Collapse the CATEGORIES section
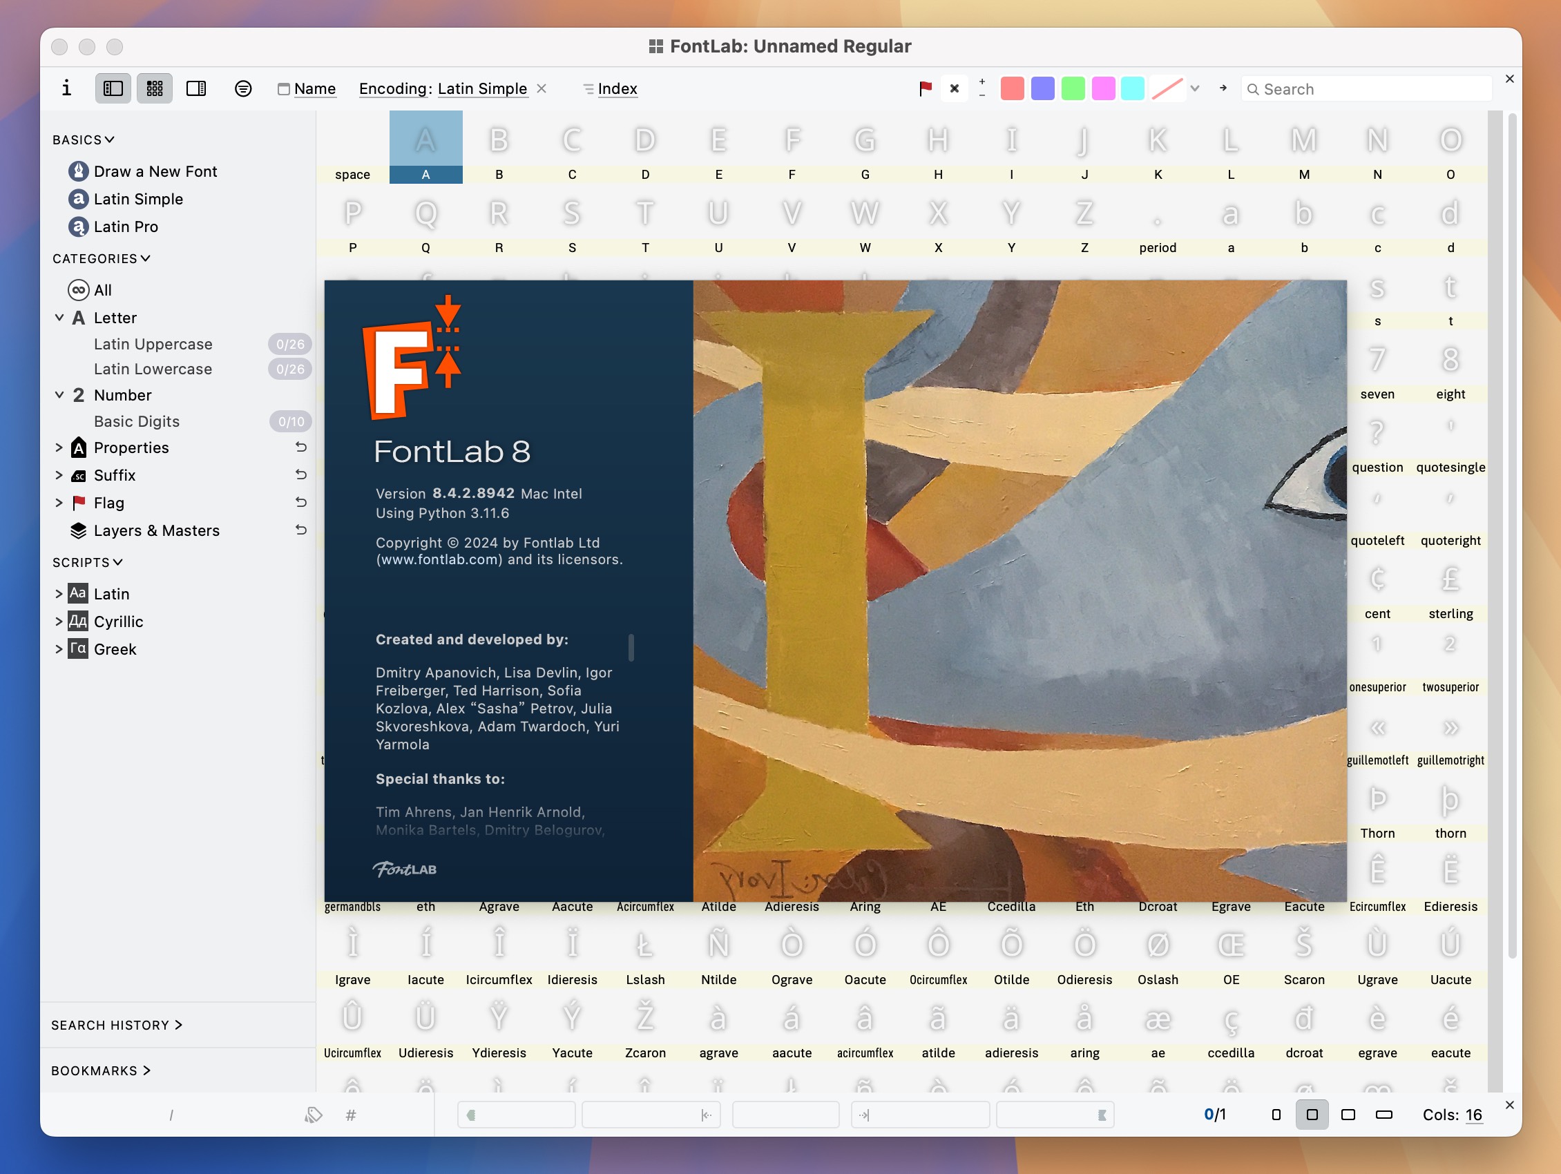 pos(101,258)
